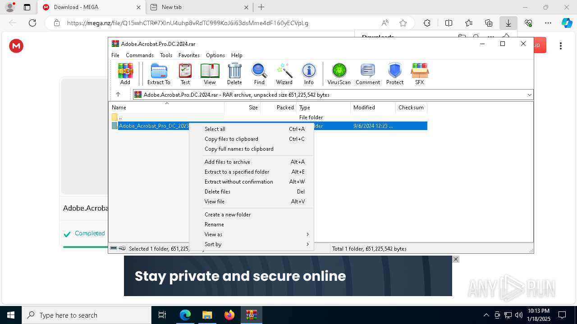Screen dimensions: 577x324
Task: Open the Favorites menu
Action: (x=189, y=55)
